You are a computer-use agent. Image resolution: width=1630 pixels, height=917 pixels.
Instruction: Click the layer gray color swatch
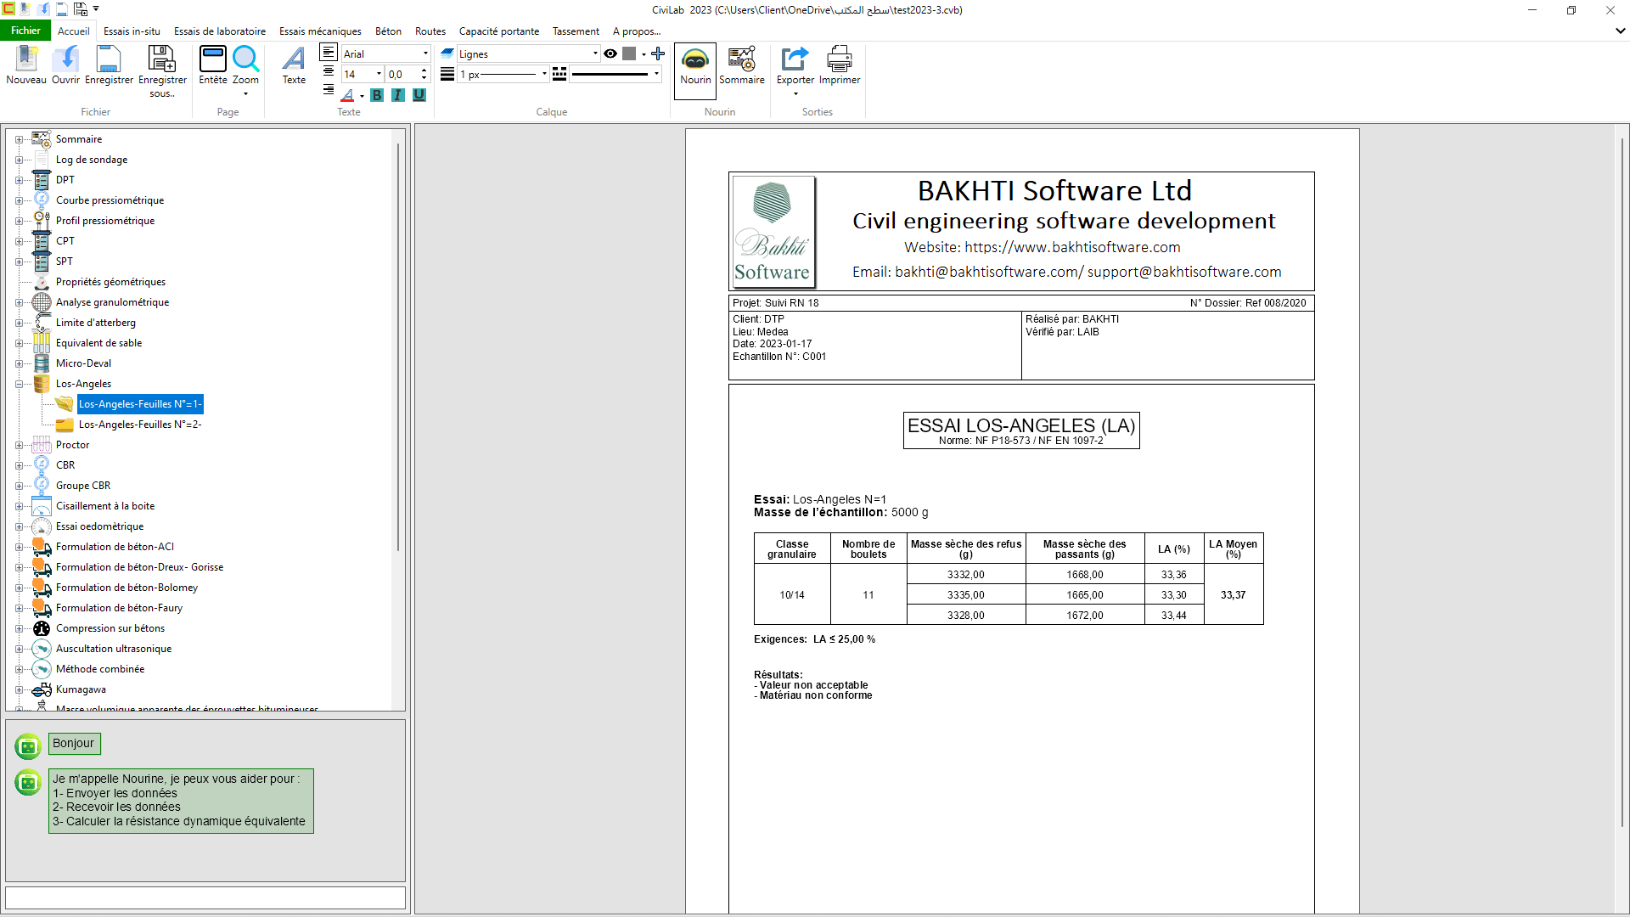pos(629,53)
